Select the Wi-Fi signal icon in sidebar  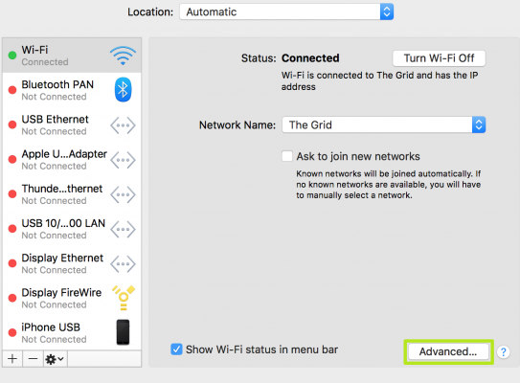(x=123, y=56)
